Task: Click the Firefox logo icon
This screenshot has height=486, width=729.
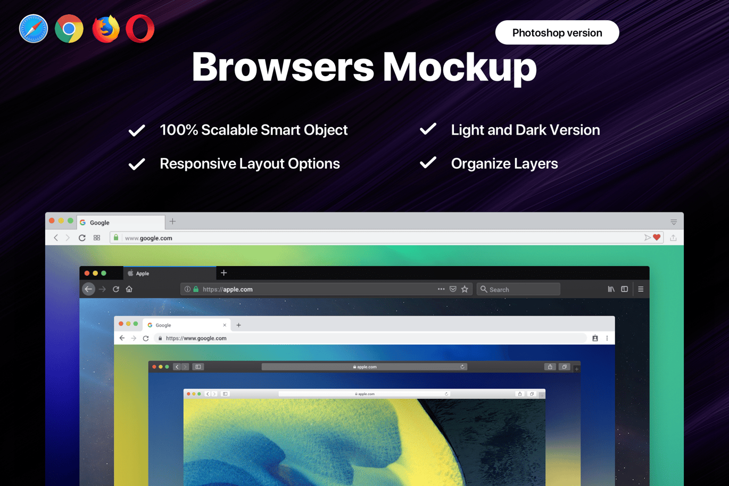Action: tap(105, 29)
